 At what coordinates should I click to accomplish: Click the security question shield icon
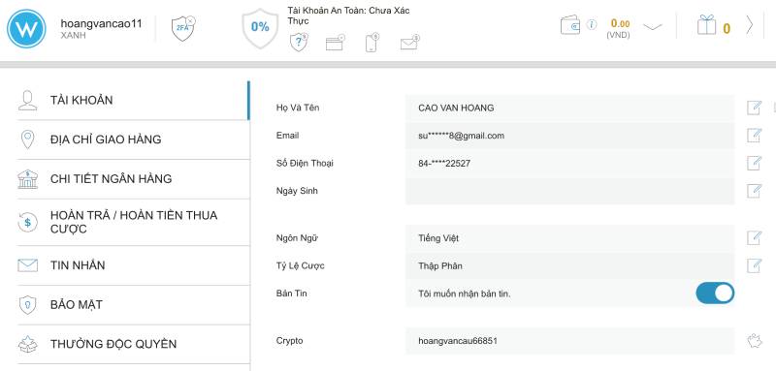[299, 43]
